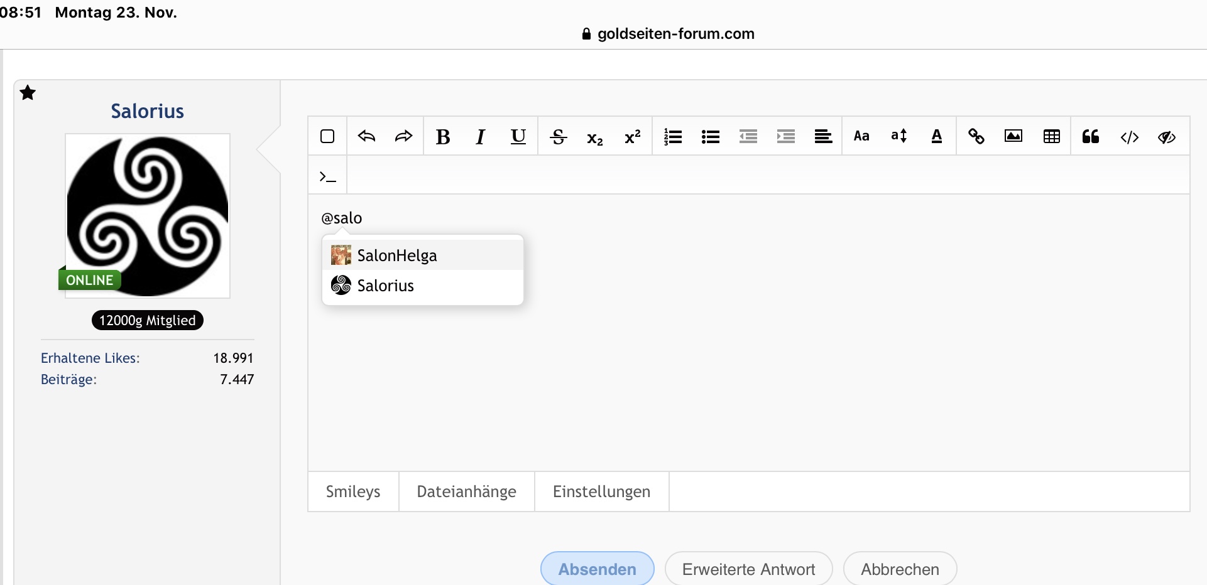Insert an image into post
This screenshot has width=1207, height=585.
tap(1013, 137)
